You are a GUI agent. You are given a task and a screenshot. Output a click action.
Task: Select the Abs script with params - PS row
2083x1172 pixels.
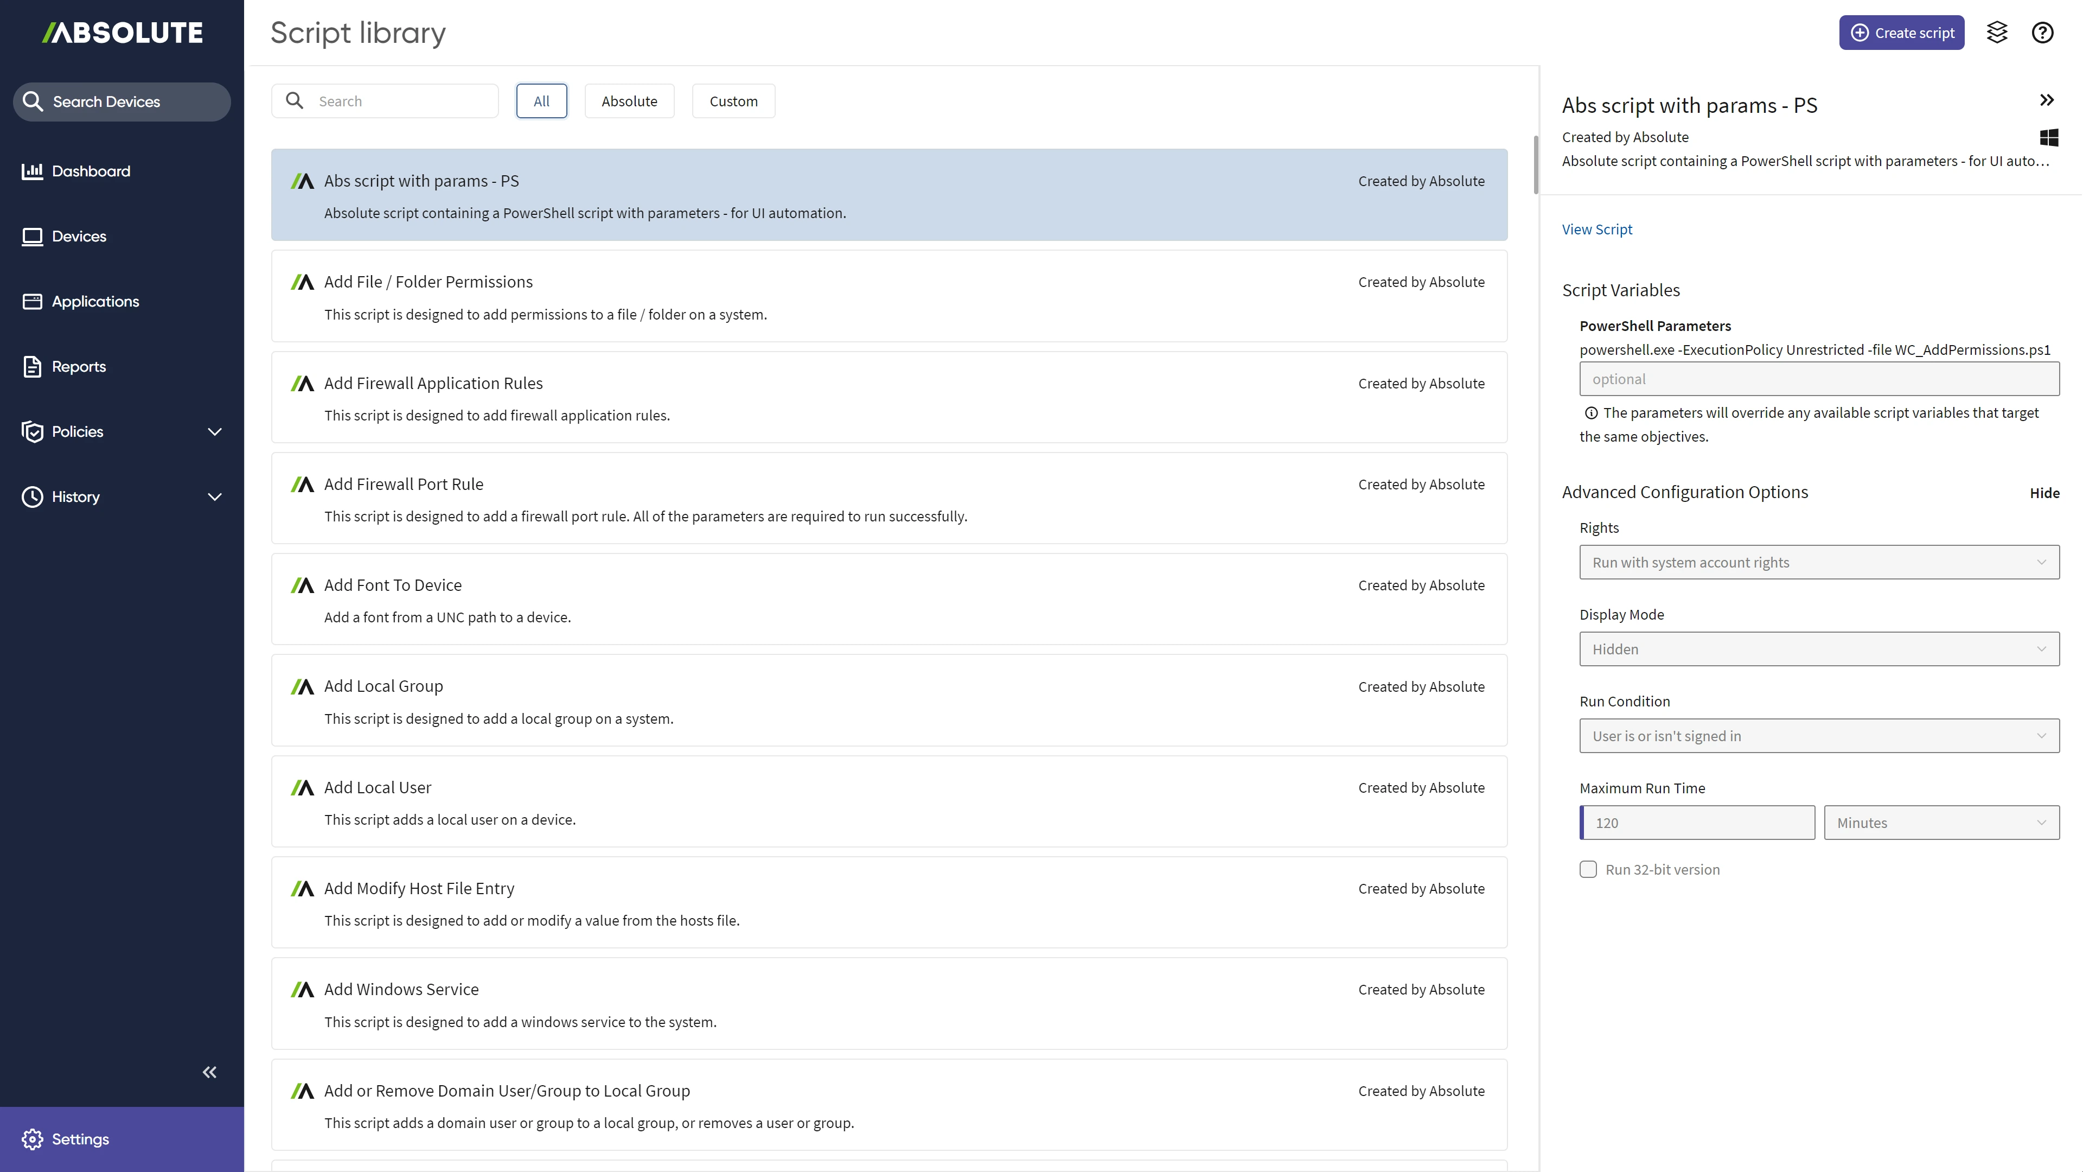[x=890, y=195]
